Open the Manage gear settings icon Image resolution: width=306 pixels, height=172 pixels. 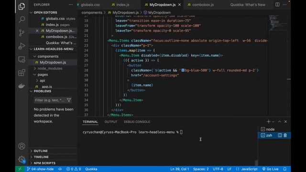[22, 160]
